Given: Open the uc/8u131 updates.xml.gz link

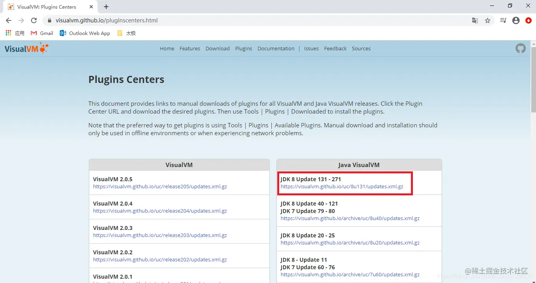Looking at the screenshot, I should [342, 187].
